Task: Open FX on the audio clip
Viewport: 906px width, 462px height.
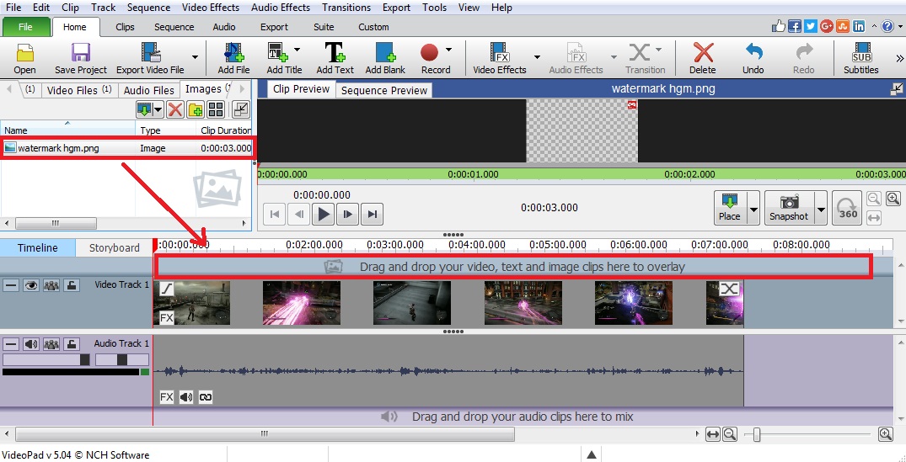Action: coord(166,397)
